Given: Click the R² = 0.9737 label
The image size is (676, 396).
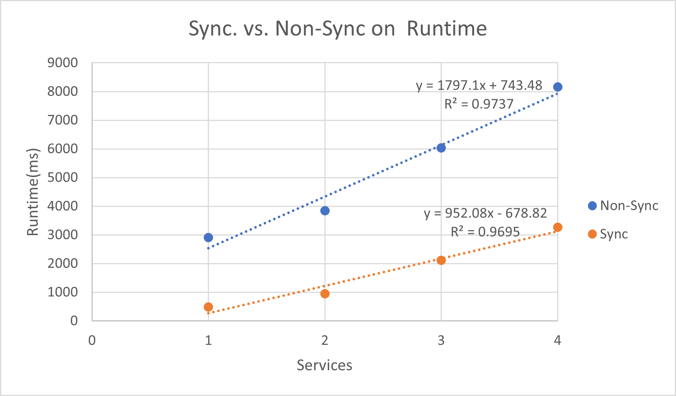Looking at the screenshot, I should pyautogui.click(x=479, y=104).
